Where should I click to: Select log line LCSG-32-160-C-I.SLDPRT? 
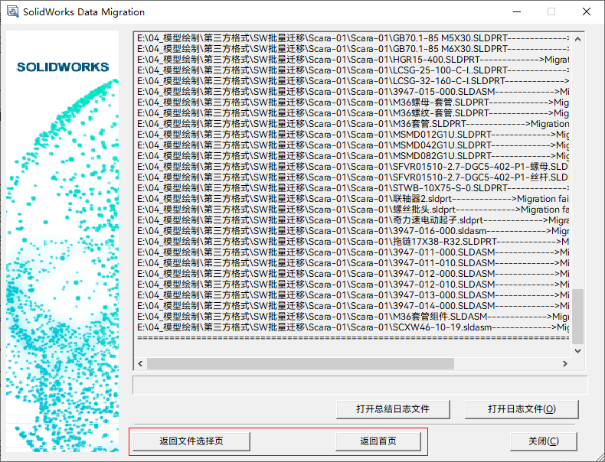pyautogui.click(x=352, y=81)
